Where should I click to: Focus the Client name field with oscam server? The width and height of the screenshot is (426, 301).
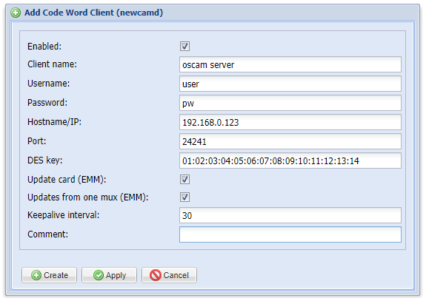coord(290,64)
